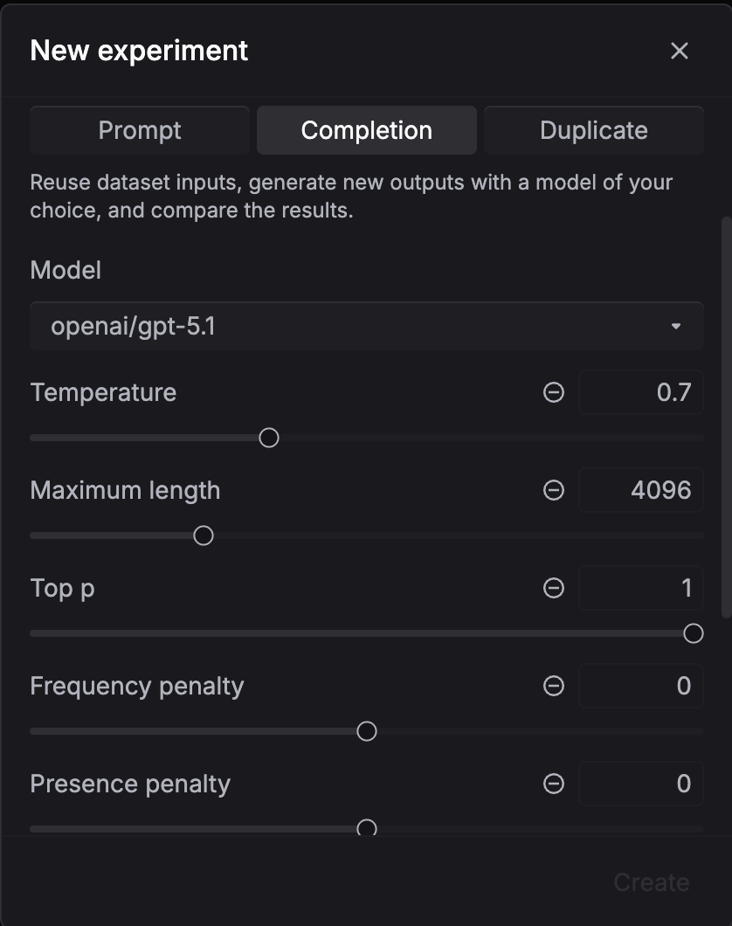Click the model dropdown caret icon
This screenshot has width=732, height=926.
676,326
